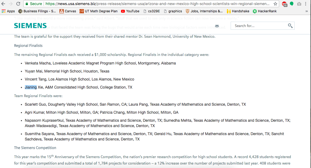Open Jobs, Internships bookmark
The width and height of the screenshot is (311, 168).
pyautogui.click(x=204, y=11)
